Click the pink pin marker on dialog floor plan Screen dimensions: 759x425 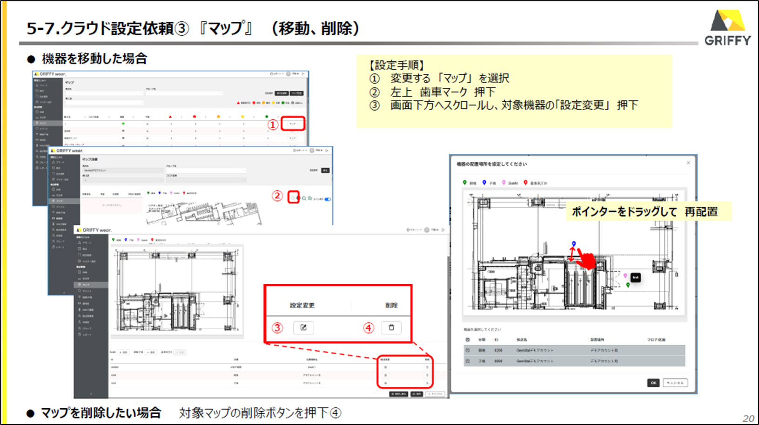(x=625, y=275)
